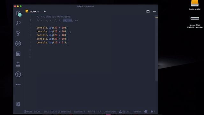204x115 pixels.
Task: Click the line console.log(20 * 10);
Action: click(x=52, y=35)
